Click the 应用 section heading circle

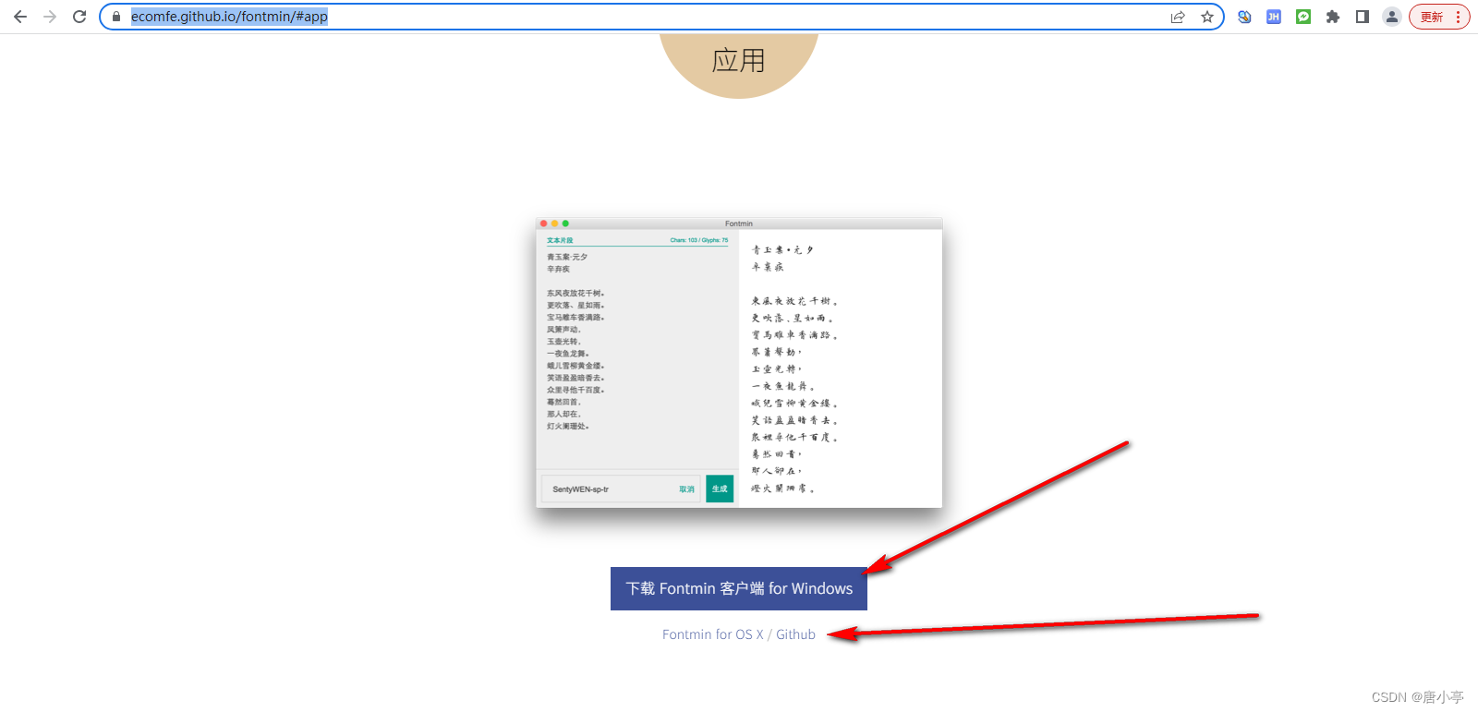pos(739,61)
